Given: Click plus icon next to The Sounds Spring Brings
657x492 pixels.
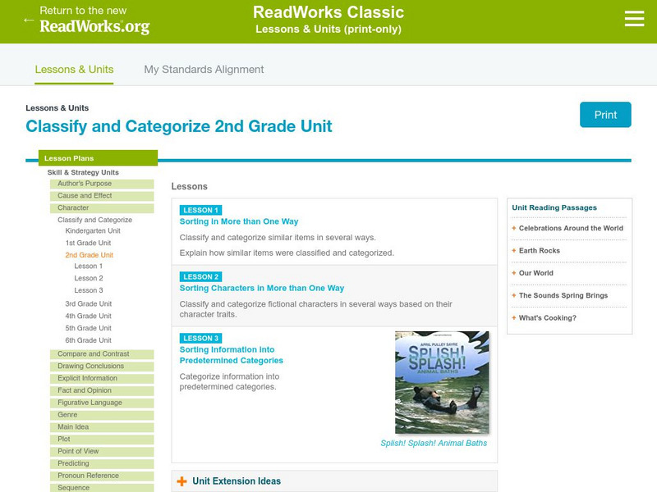Looking at the screenshot, I should (x=514, y=295).
